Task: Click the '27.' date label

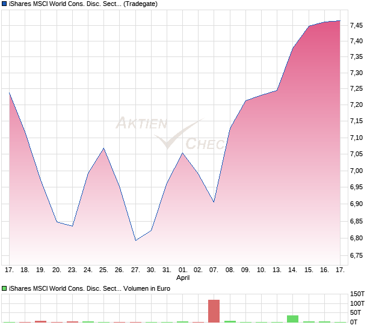Action: [135, 270]
